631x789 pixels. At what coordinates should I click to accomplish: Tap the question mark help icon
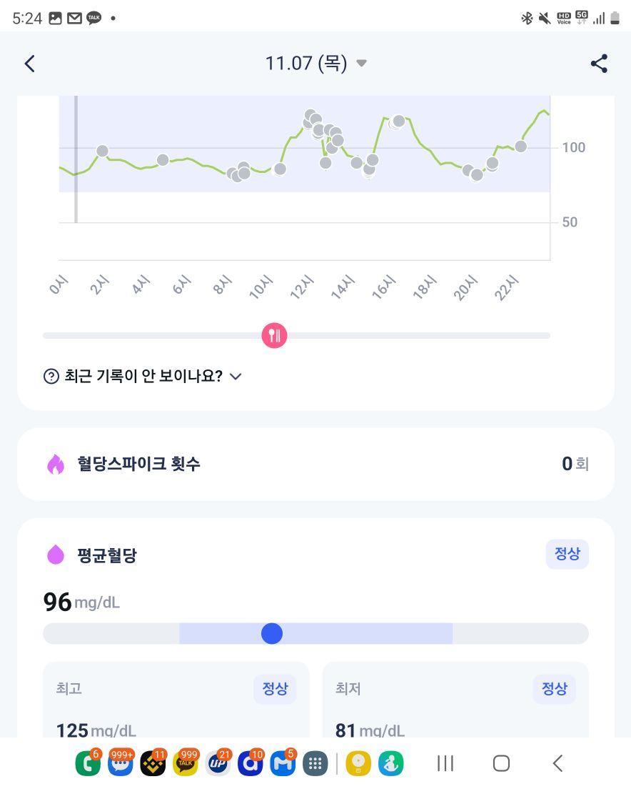pos(51,377)
